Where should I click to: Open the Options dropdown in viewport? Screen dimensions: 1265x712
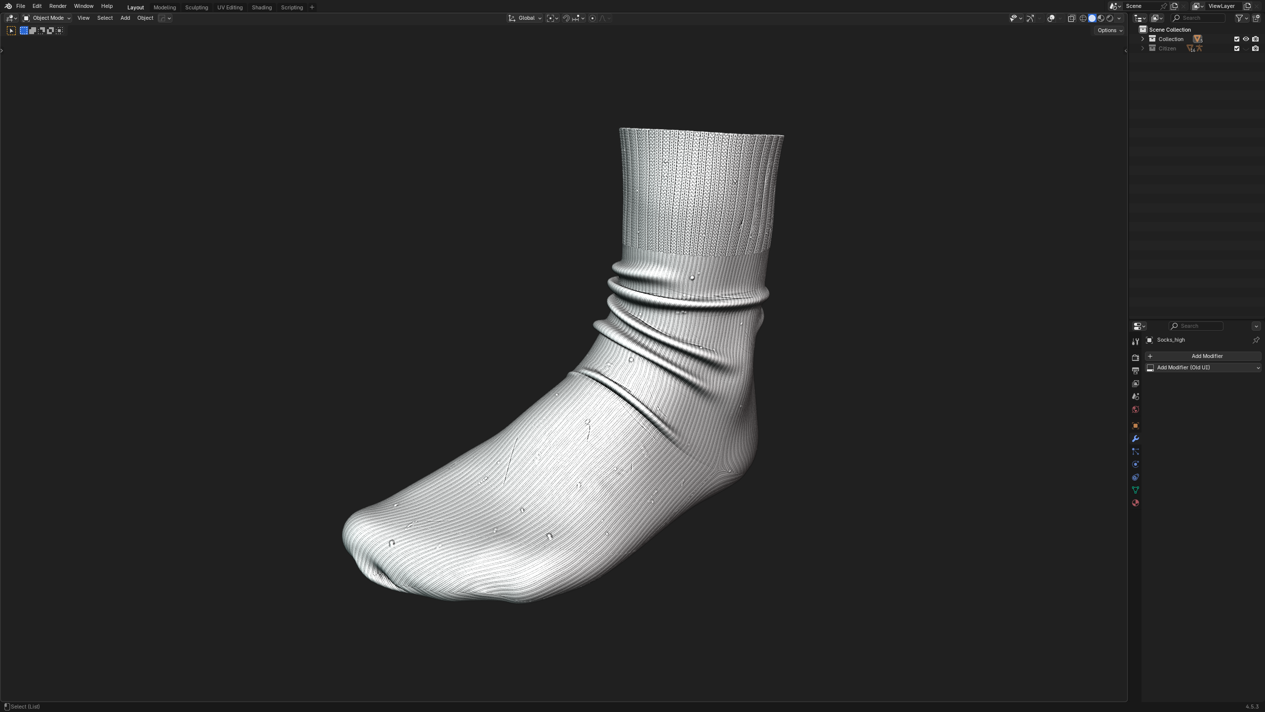[x=1109, y=30]
